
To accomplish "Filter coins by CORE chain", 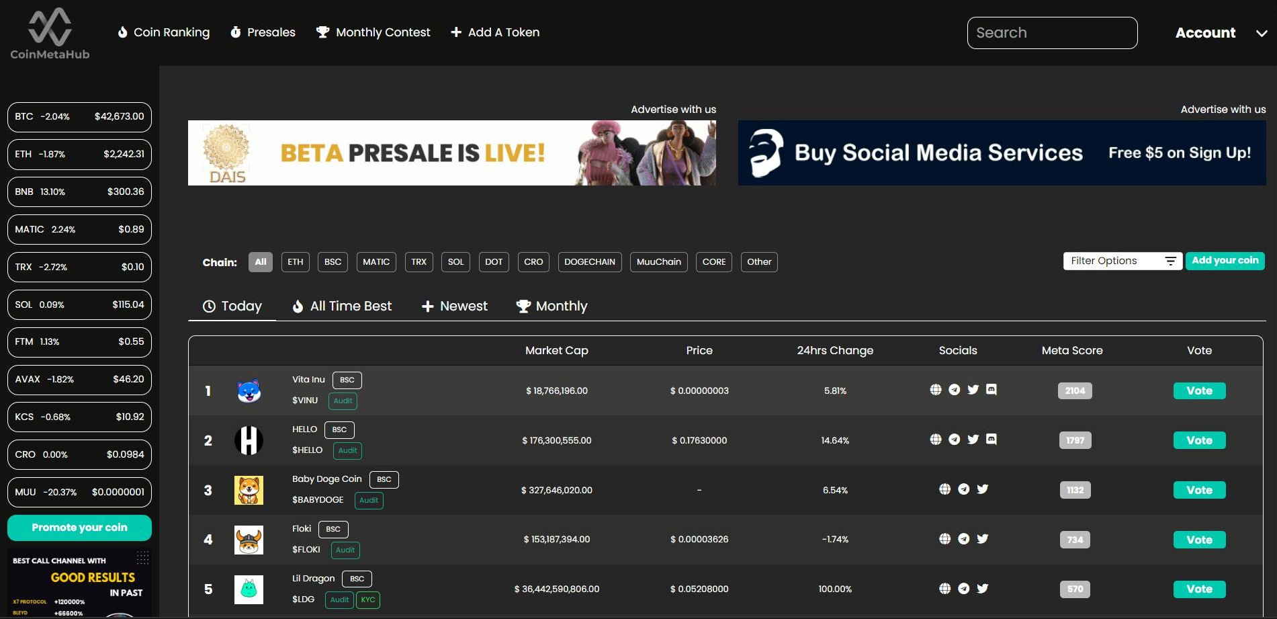I will [714, 262].
